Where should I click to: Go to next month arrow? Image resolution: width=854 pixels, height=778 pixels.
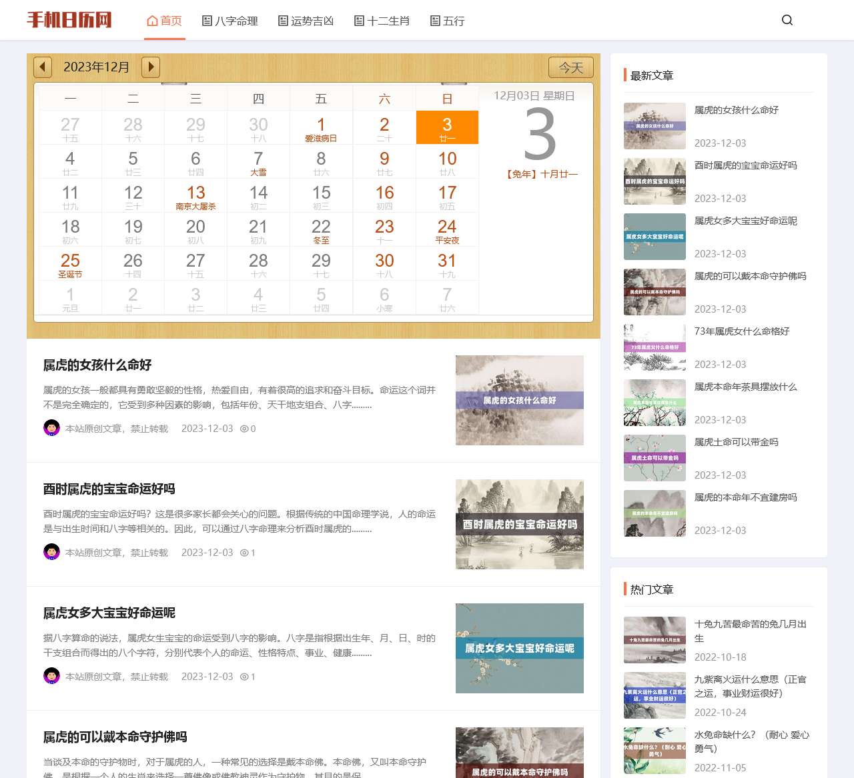tap(151, 67)
